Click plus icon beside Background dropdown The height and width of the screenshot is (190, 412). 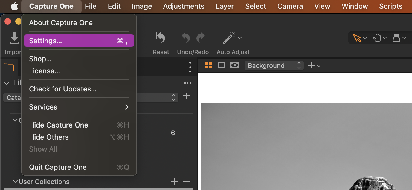tap(311, 65)
